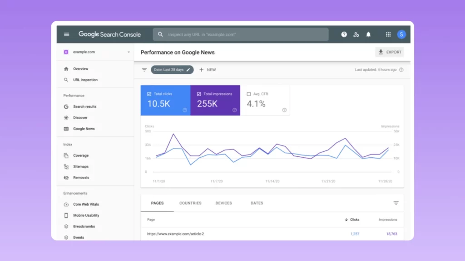Viewport: 465px width, 261px height.
Task: Click the table filter icon above Clicks column
Action: pyautogui.click(x=396, y=203)
